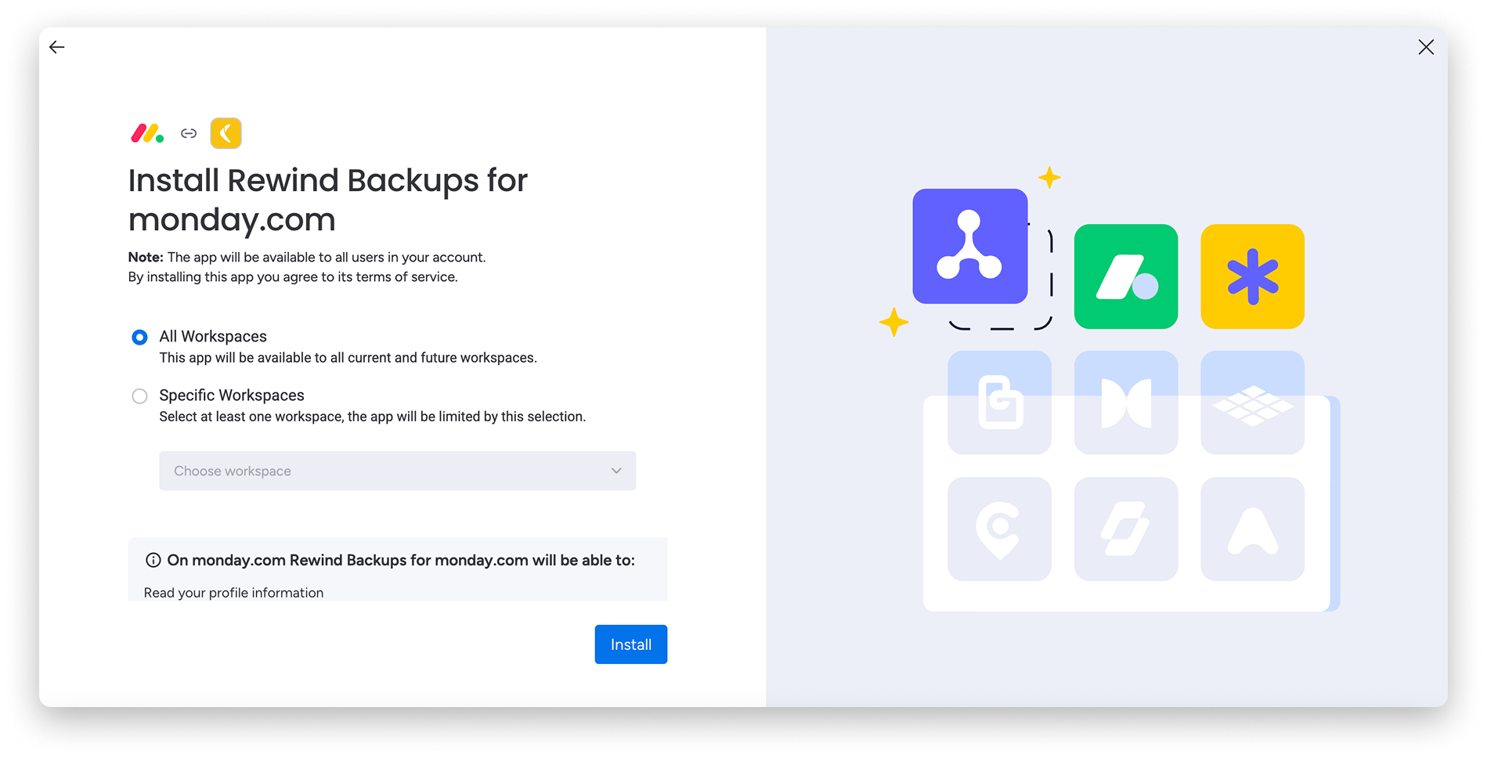Image resolution: width=1487 pixels, height=758 pixels.
Task: Click the faded letter A app tile
Action: pos(1252,529)
